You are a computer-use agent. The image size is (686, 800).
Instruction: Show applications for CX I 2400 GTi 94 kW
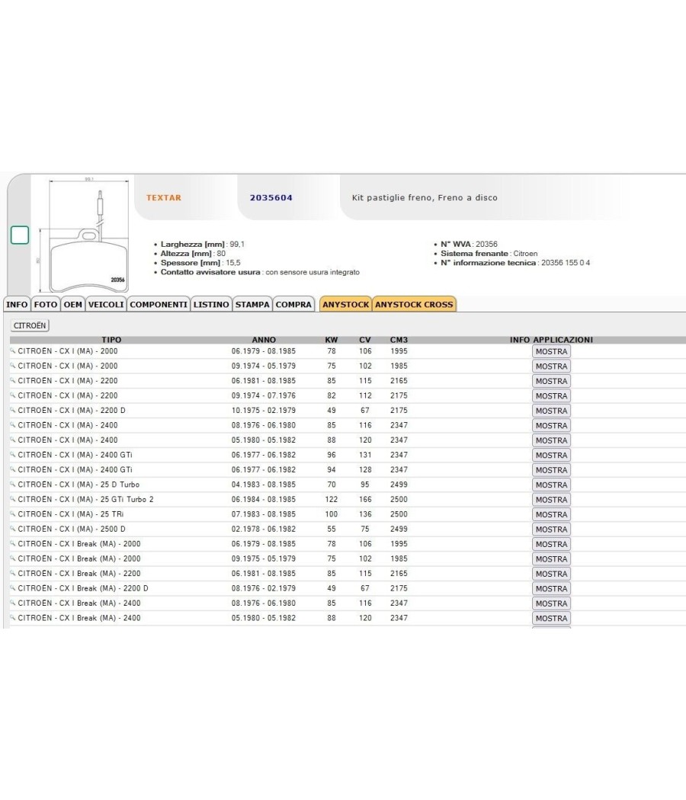click(x=551, y=470)
